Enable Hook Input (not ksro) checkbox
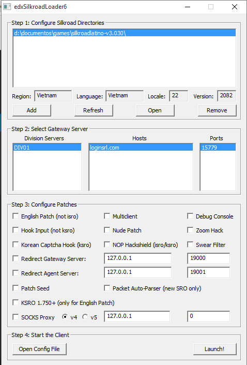247x365 pixels. tap(16, 230)
